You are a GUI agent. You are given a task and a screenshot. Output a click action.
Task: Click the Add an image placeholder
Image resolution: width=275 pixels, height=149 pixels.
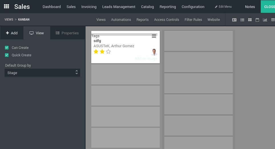[x=146, y=59]
